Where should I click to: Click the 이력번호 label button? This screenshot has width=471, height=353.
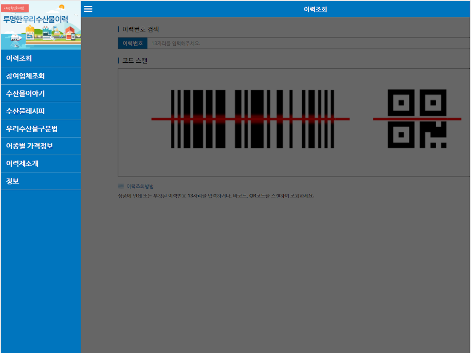coord(133,43)
